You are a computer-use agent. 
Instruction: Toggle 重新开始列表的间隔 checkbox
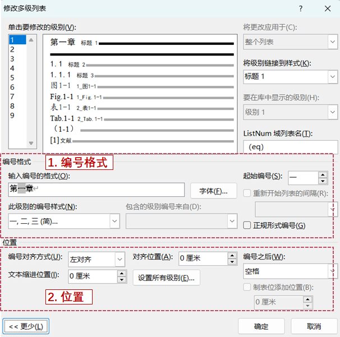click(x=247, y=193)
